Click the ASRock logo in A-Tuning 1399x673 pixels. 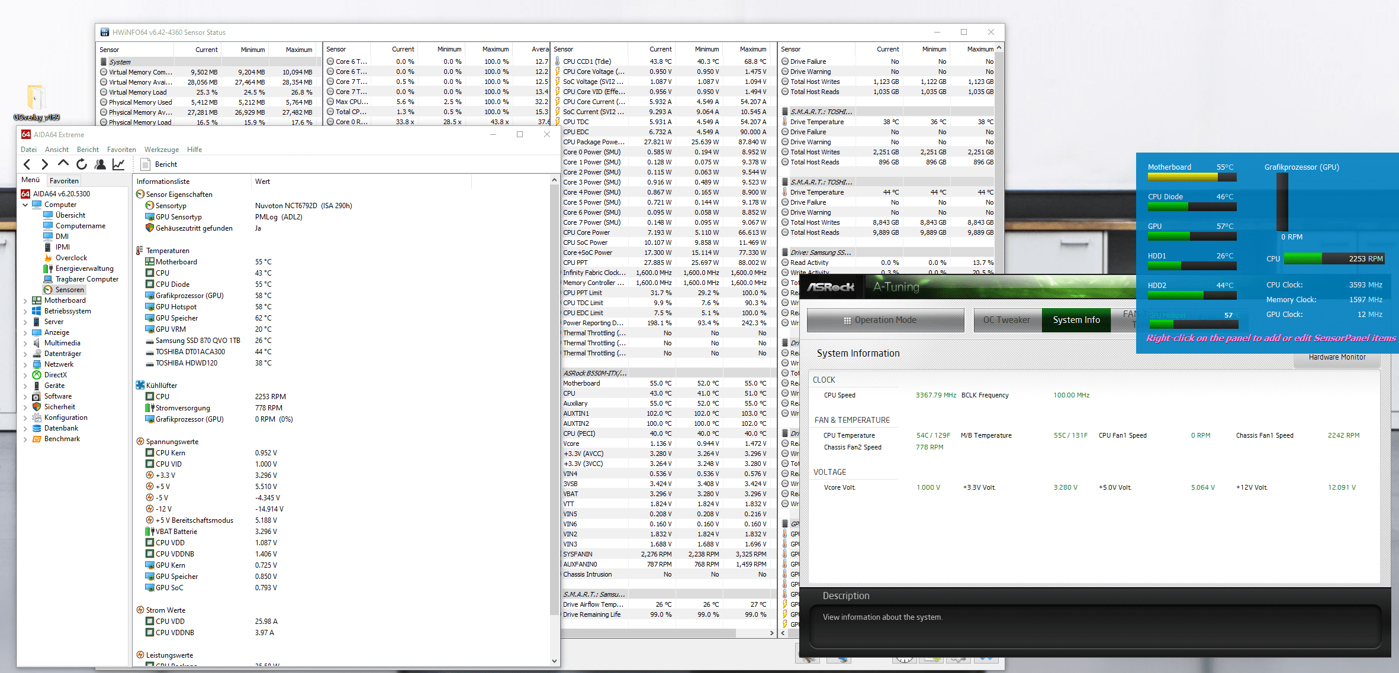coord(831,287)
